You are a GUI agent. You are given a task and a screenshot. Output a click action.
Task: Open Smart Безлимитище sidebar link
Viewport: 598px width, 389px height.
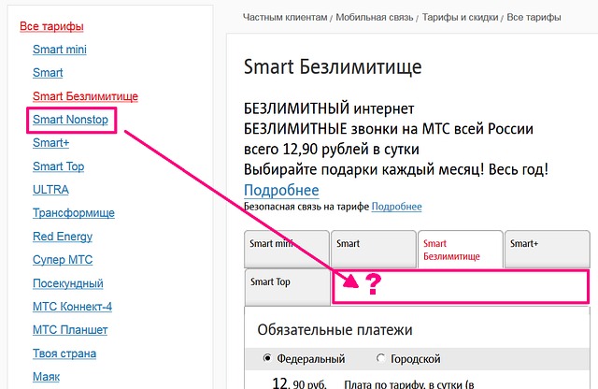(x=85, y=96)
